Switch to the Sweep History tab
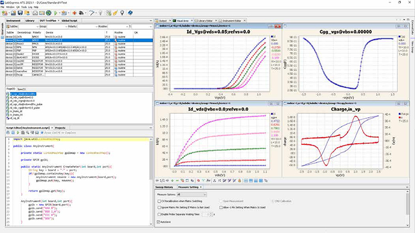 point(164,187)
